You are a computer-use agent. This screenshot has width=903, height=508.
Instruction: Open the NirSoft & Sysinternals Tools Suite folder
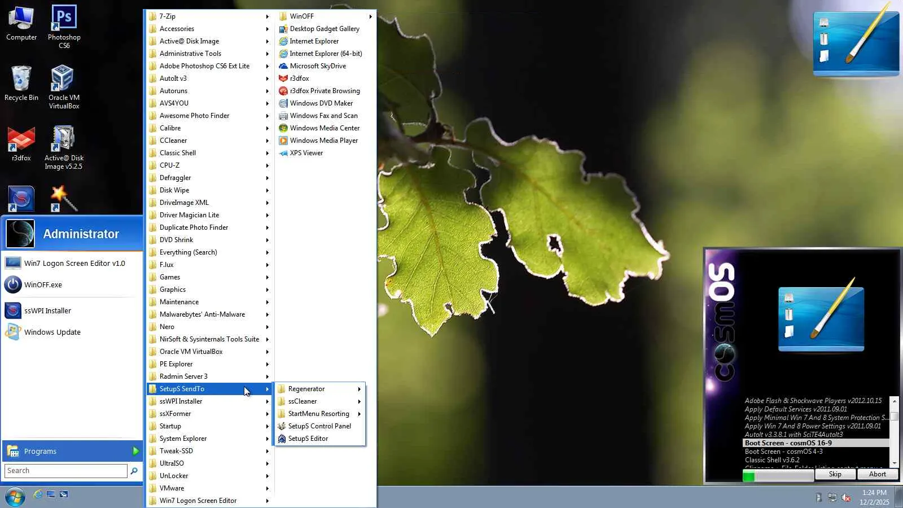coord(209,339)
